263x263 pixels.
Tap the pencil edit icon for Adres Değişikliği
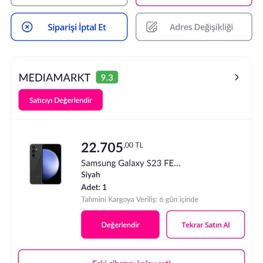(x=152, y=27)
